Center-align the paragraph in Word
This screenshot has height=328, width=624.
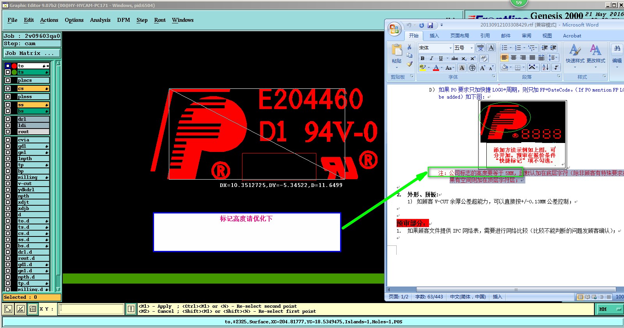(x=514, y=58)
